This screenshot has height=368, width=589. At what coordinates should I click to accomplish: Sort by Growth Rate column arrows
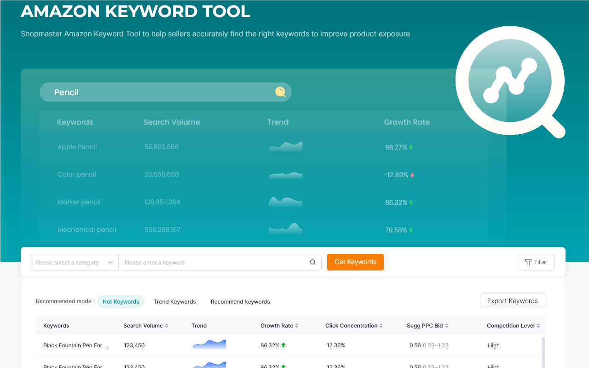coord(297,326)
